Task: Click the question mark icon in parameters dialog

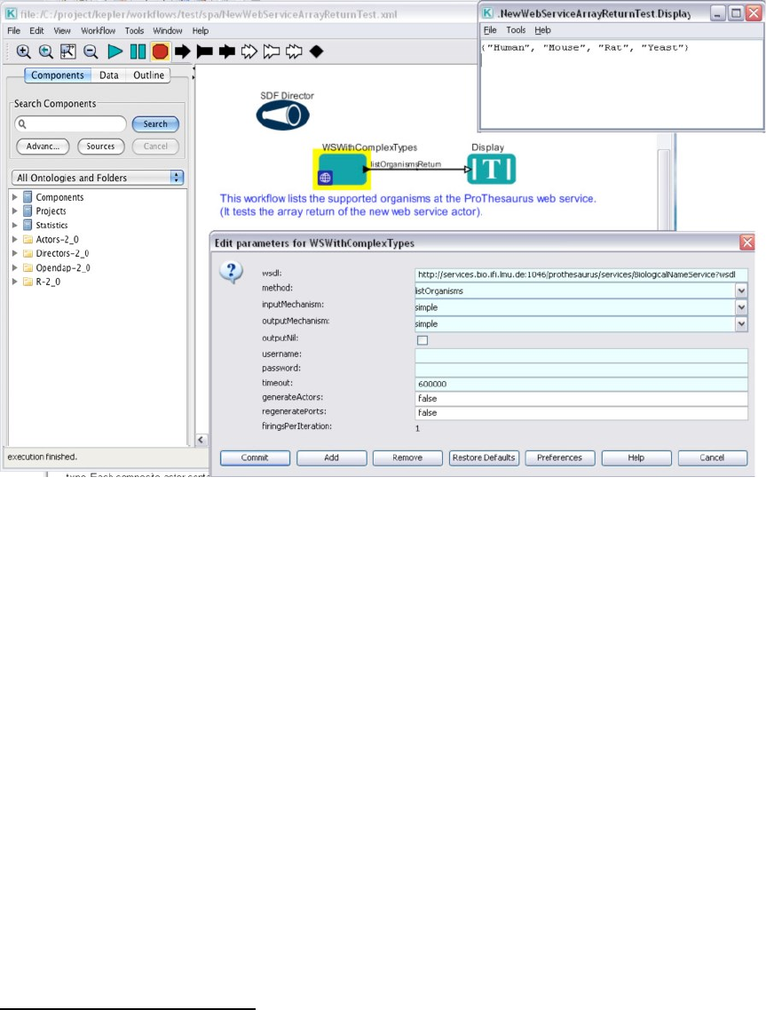Action: coord(231,272)
